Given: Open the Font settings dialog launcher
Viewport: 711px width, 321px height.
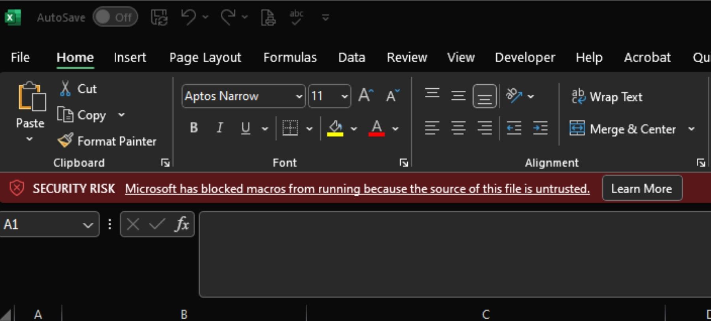Looking at the screenshot, I should 403,162.
